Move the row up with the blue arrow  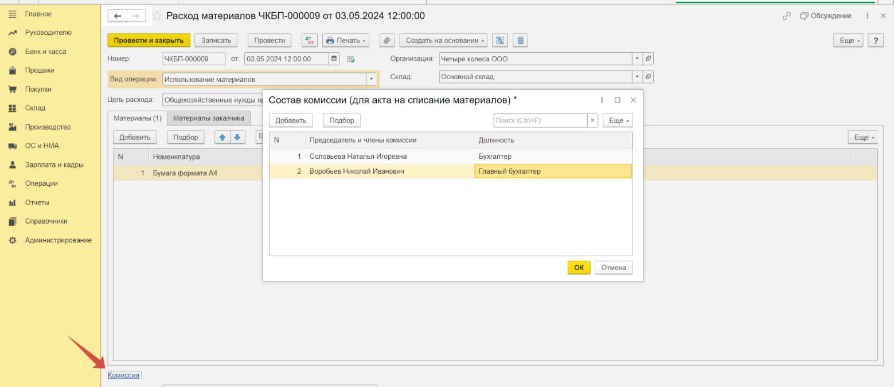pyautogui.click(x=222, y=137)
